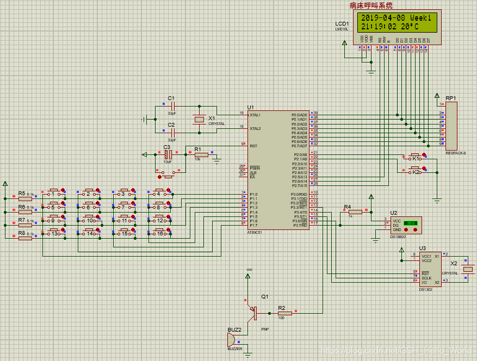The width and height of the screenshot is (477, 361).
Task: Select resistor R1 10k
Action: pos(201,155)
